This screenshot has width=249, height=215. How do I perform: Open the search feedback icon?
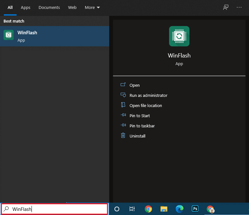coord(226,7)
